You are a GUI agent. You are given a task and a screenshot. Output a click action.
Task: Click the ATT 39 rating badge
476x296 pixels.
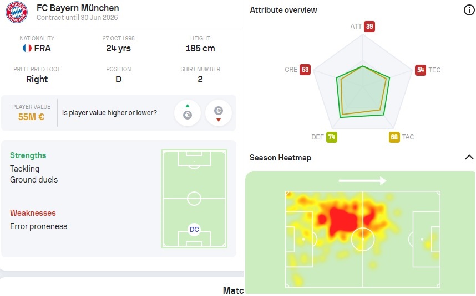[x=369, y=27]
